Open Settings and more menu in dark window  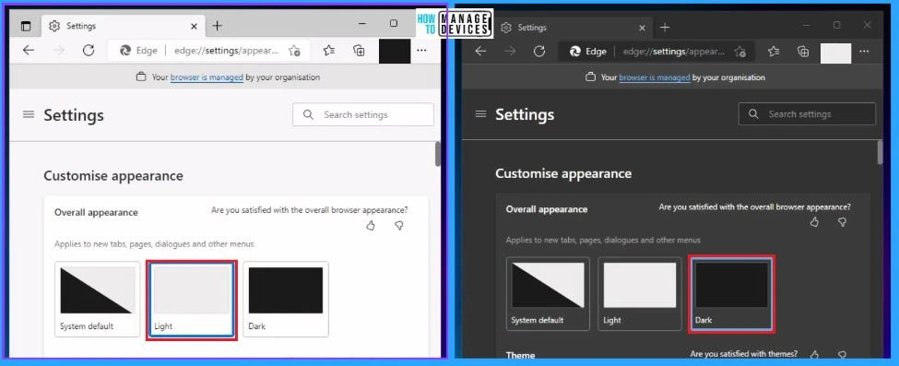[x=864, y=52]
